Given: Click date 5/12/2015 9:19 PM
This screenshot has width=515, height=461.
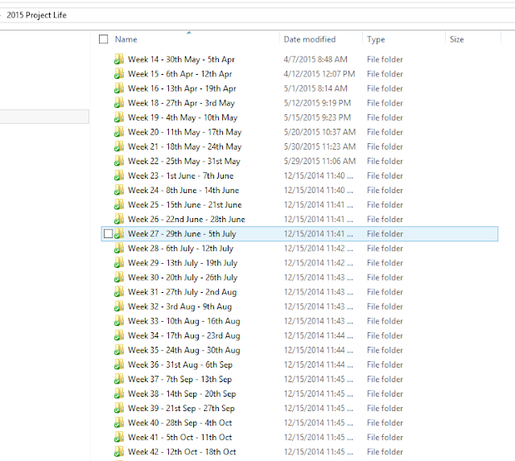Looking at the screenshot, I should tap(317, 103).
